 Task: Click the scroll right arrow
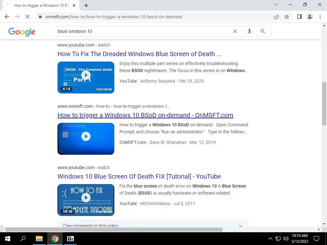[319, 230]
